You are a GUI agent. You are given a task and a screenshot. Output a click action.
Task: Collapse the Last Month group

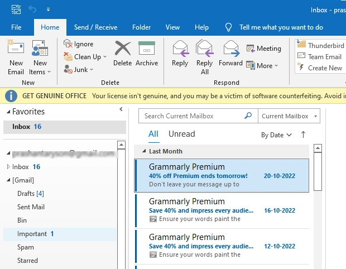144,151
